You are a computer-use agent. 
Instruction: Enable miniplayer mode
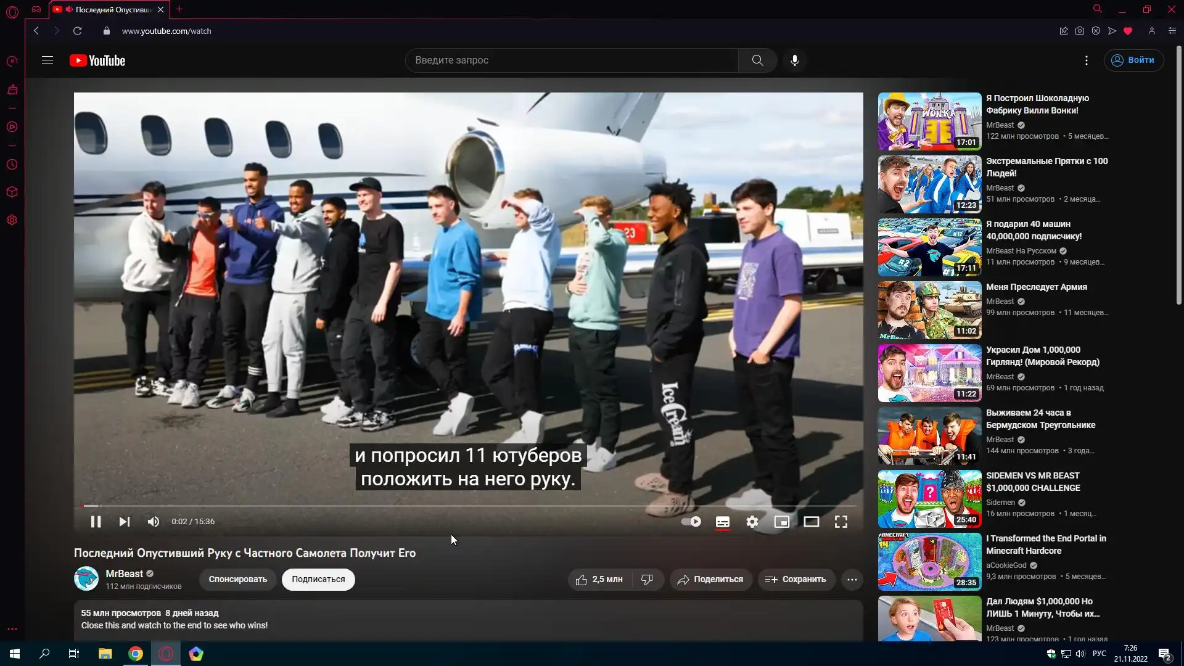[781, 522]
